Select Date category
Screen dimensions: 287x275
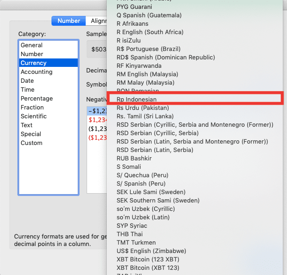(x=49, y=80)
